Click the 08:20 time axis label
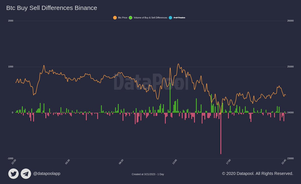 (x=121, y=162)
